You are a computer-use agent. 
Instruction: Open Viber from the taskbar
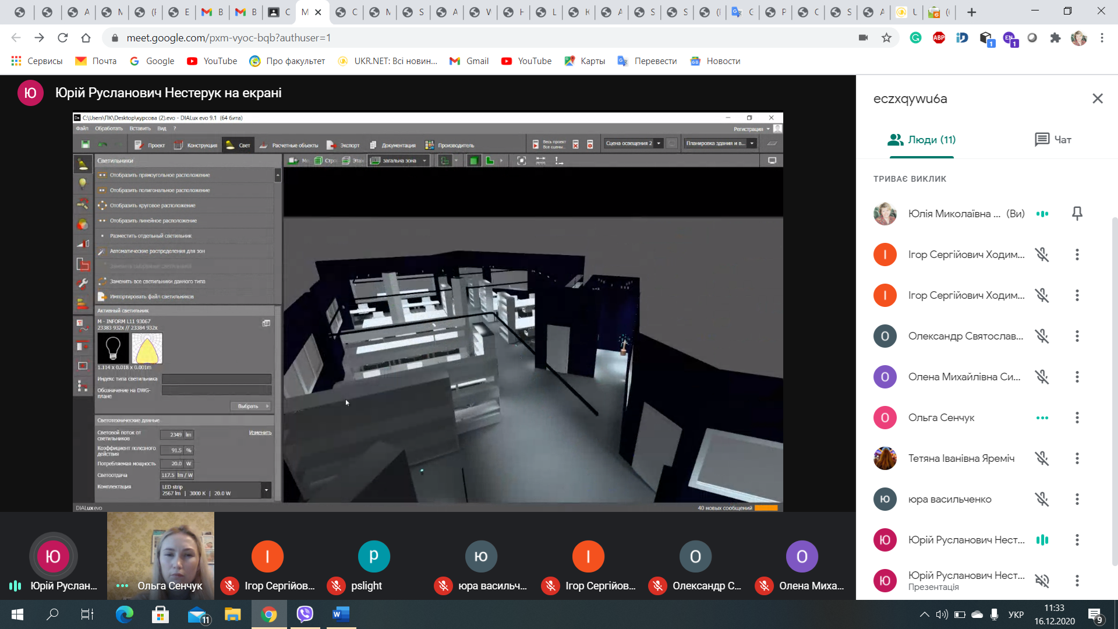point(305,614)
